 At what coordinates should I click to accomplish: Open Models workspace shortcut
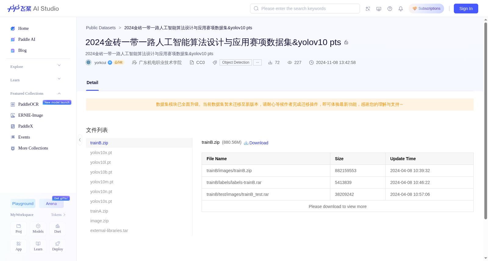coord(38,228)
